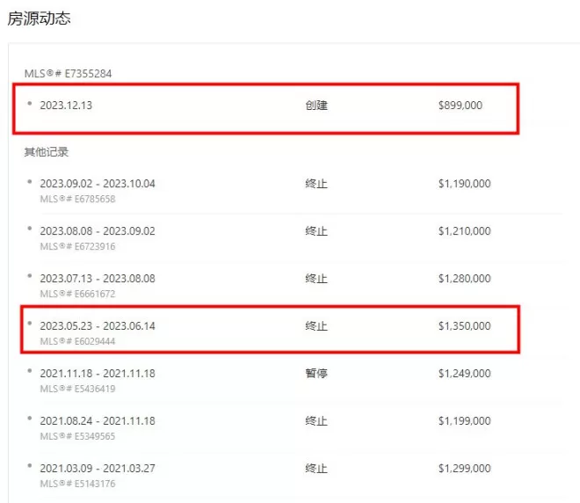This screenshot has width=580, height=503.
Task: Click the 房源动态 heading
Action: (39, 18)
